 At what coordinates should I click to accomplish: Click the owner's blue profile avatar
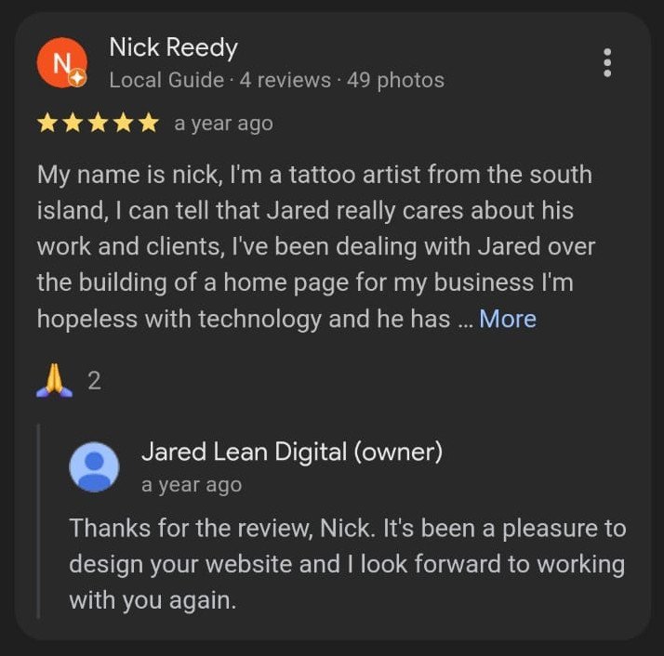coord(94,466)
